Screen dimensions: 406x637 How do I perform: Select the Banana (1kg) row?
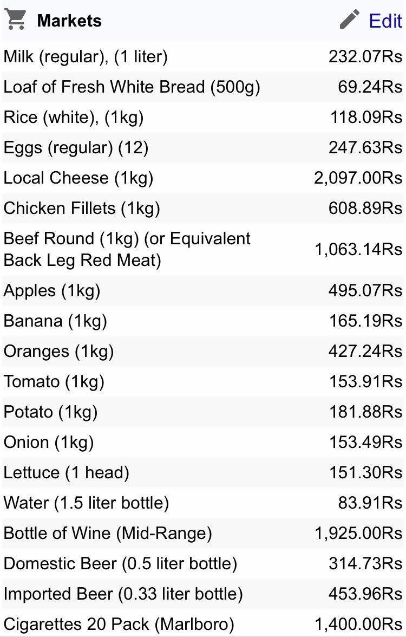pyautogui.click(x=203, y=321)
